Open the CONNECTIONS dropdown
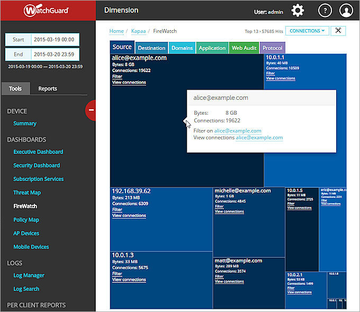360x312 pixels. [x=307, y=31]
